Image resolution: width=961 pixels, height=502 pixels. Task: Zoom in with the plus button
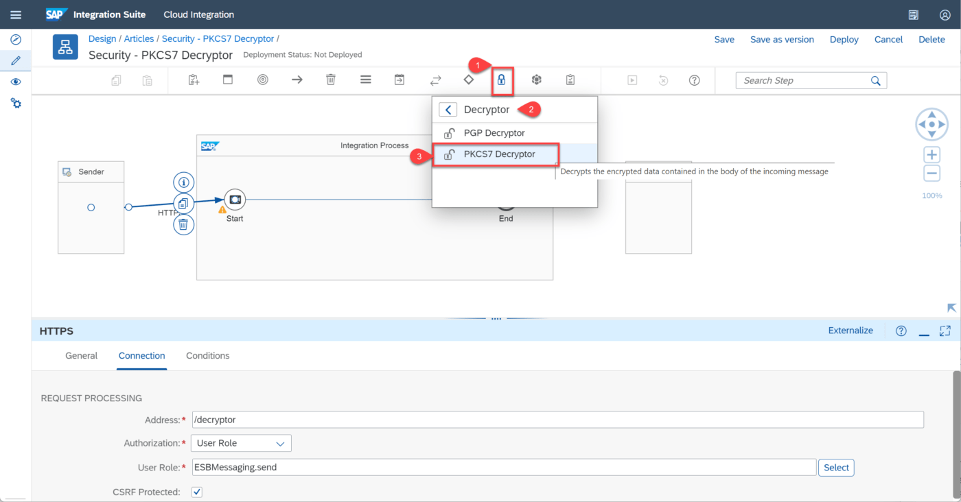click(931, 154)
